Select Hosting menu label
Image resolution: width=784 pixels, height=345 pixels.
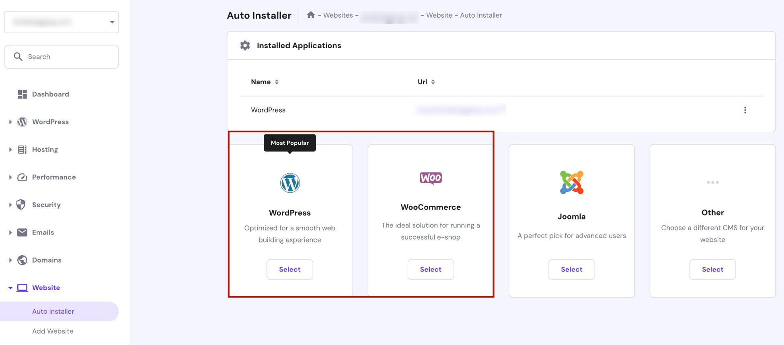click(x=45, y=150)
